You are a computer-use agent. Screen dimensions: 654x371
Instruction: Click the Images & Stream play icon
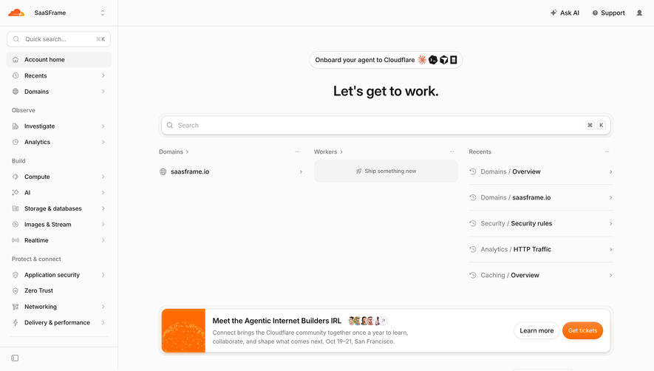click(x=16, y=224)
